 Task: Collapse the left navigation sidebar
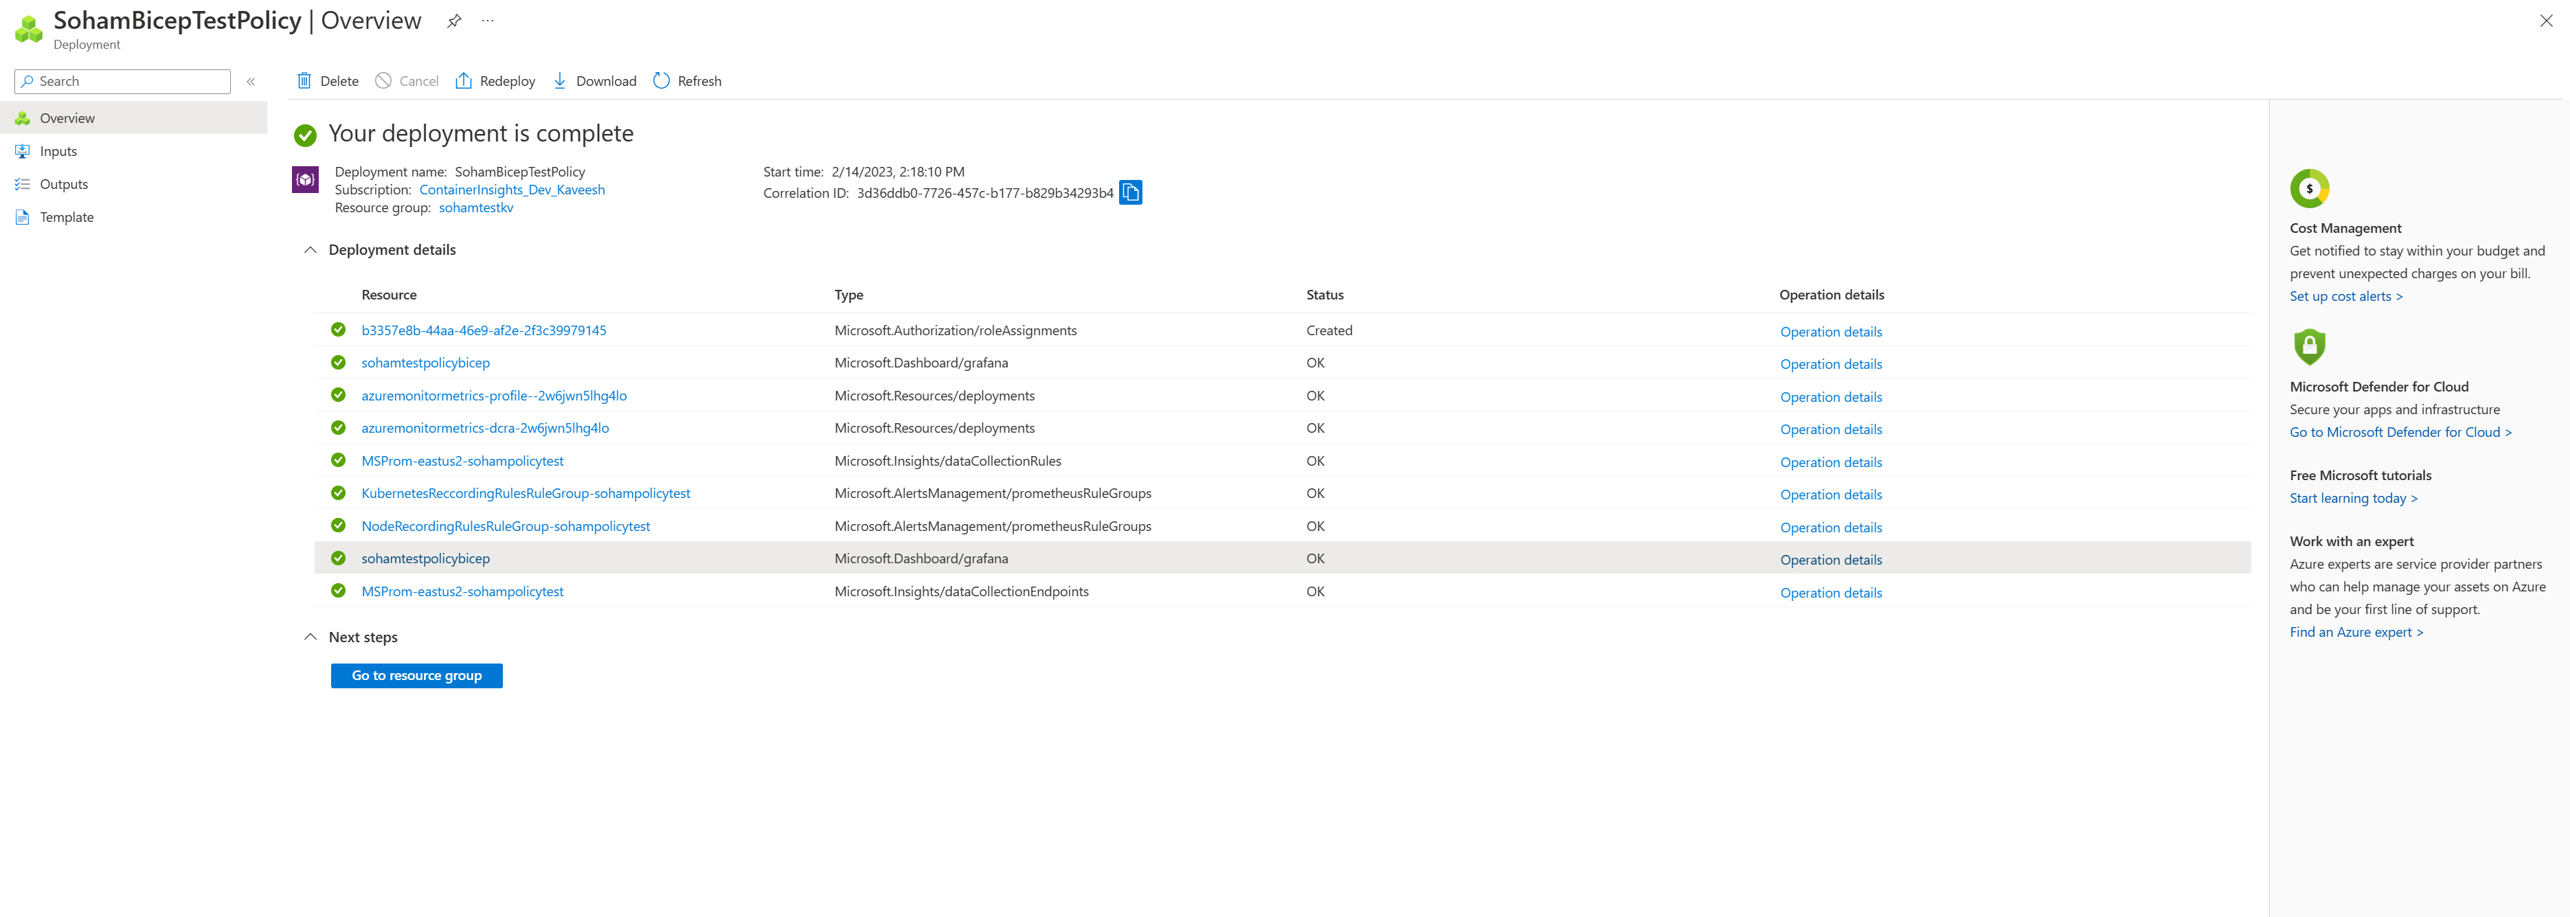tap(251, 81)
